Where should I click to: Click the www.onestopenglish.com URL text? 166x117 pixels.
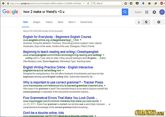(x=62, y=55)
